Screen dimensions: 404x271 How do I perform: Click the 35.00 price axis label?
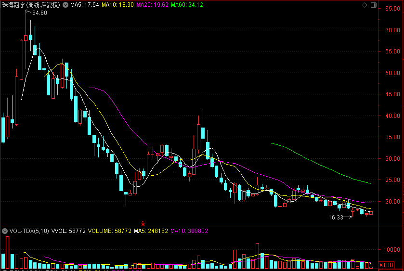392,137
